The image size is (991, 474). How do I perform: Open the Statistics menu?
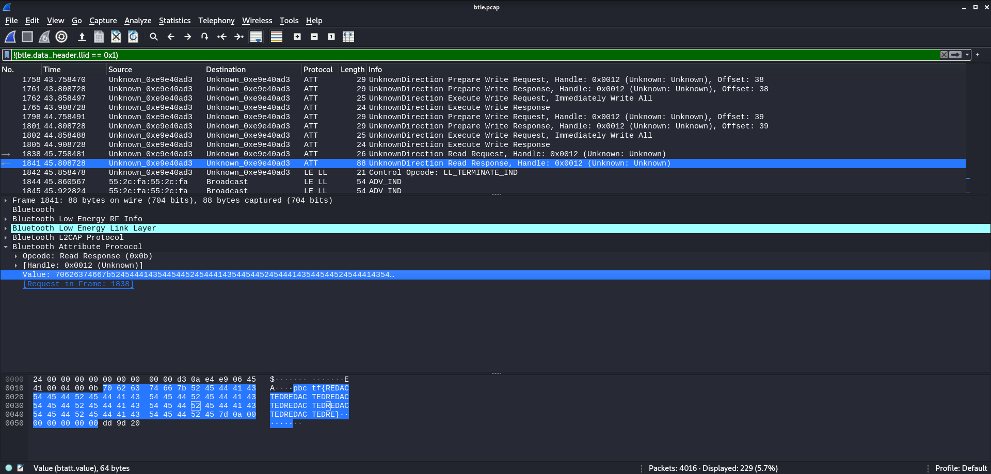(174, 21)
